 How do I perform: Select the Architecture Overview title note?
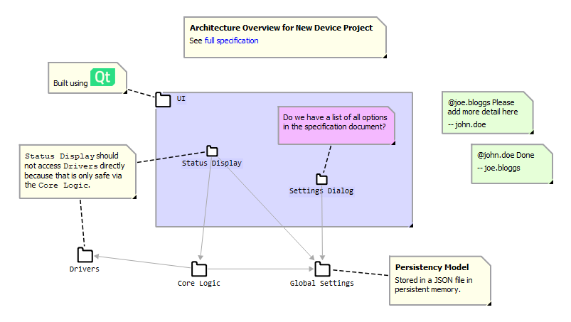click(x=284, y=37)
